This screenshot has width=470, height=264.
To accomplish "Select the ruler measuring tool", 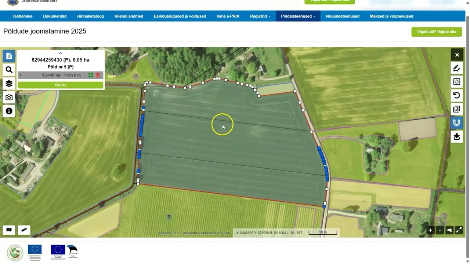I will [24, 230].
